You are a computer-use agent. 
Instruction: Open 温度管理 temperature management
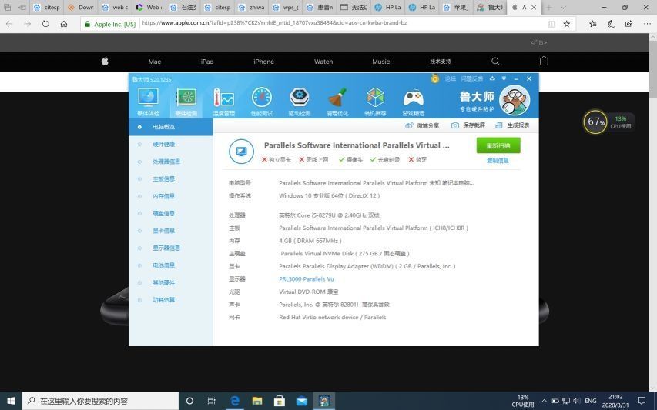pos(223,102)
